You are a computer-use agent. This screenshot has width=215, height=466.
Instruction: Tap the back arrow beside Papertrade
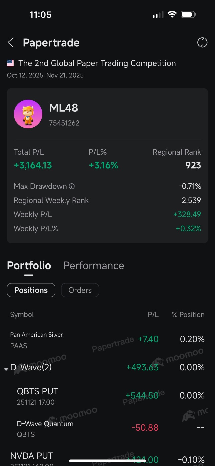[11, 43]
